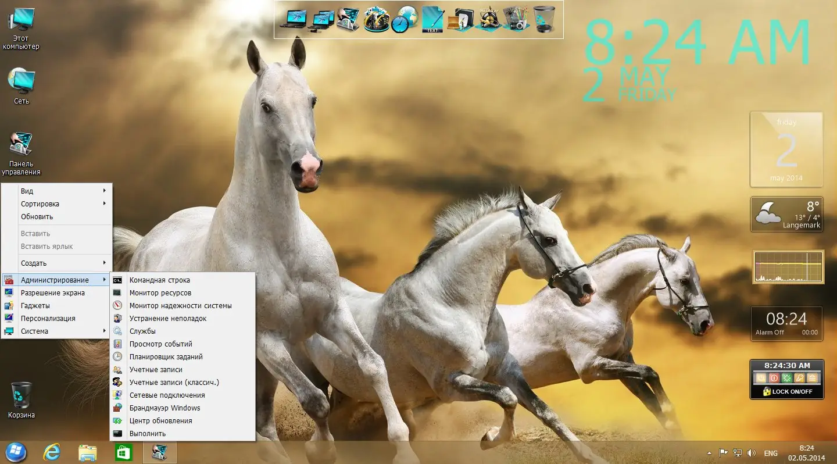Select the Корзина desktop icon
Viewport: 837px width, 464px height.
coord(22,400)
